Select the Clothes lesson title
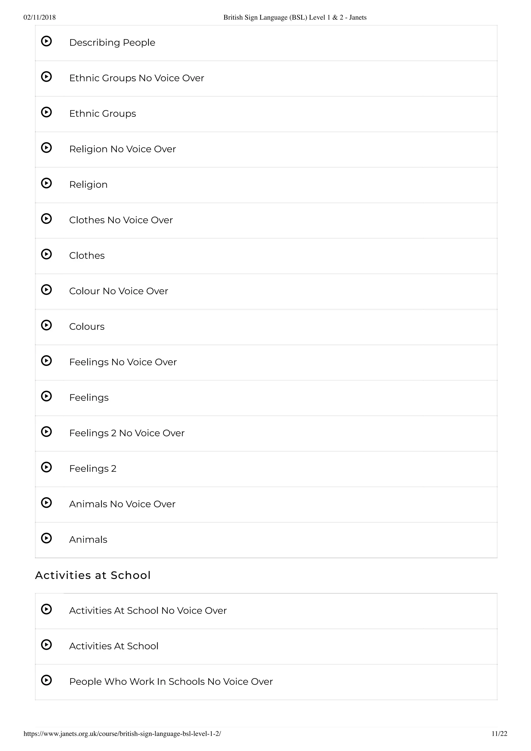The height and width of the screenshot is (751, 531). tap(87, 256)
